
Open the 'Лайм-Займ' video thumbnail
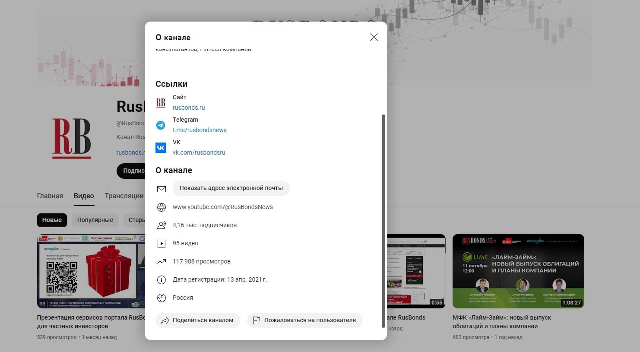[518, 271]
